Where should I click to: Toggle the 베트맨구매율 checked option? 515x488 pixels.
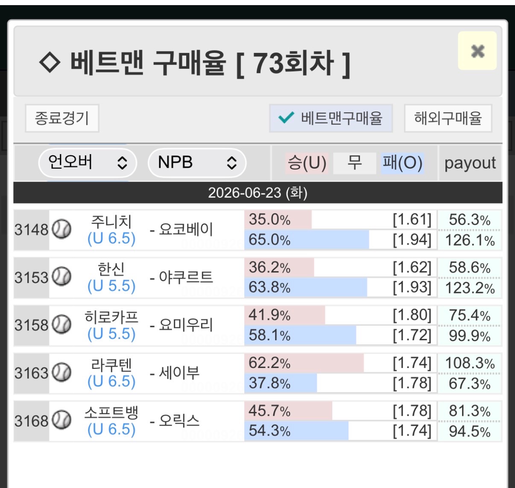(331, 118)
